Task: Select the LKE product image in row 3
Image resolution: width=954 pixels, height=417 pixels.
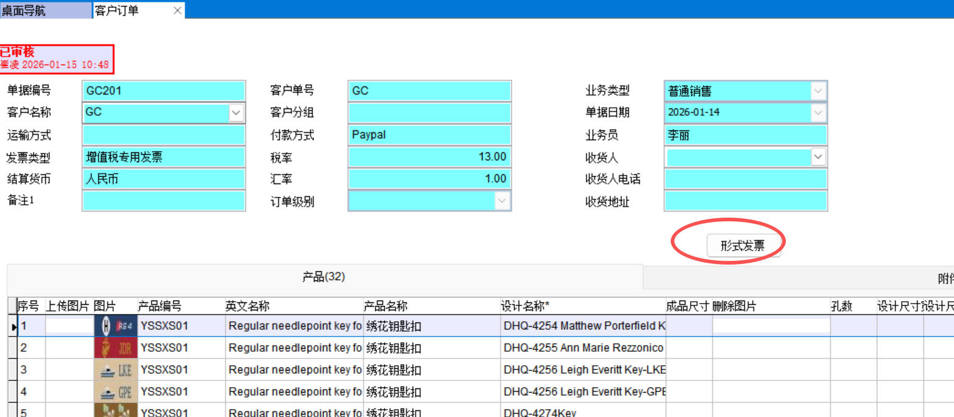Action: pos(116,370)
